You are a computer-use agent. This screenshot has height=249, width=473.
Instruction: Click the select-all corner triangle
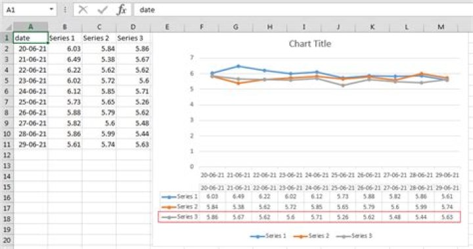coord(9,28)
